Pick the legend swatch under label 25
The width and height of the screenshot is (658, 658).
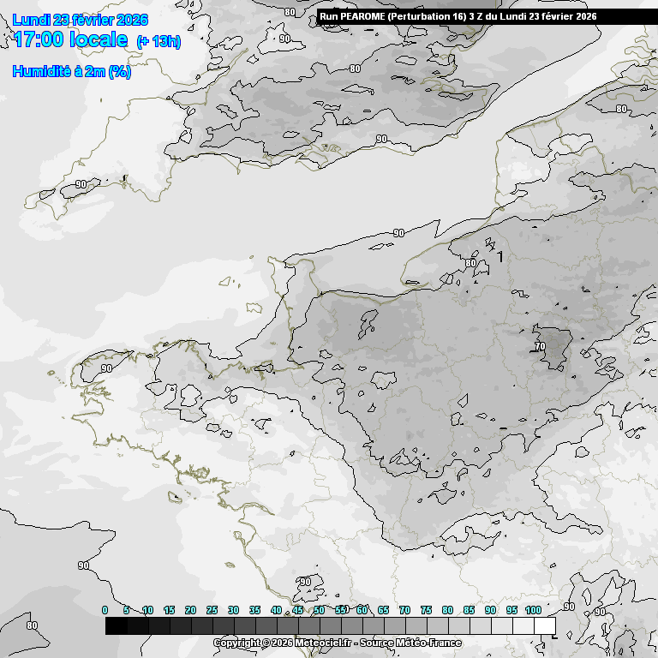point(223,626)
